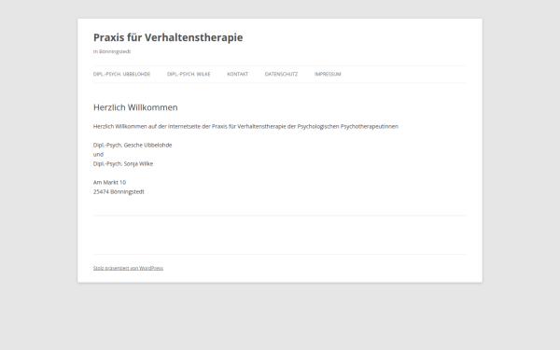The height and width of the screenshot is (350, 560).
Task: Click the address line 'Am Markt 10'
Action: pyautogui.click(x=109, y=182)
